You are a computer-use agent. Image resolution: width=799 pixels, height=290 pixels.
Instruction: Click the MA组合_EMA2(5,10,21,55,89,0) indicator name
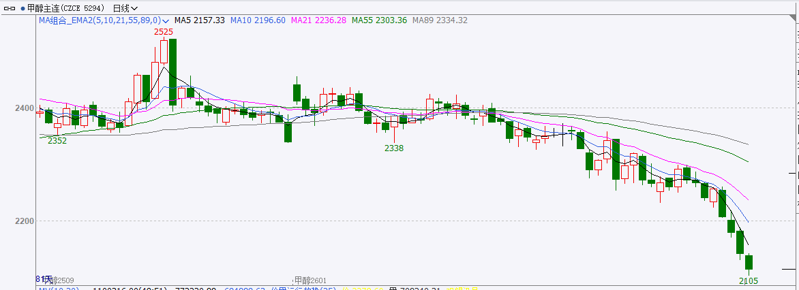(x=99, y=20)
